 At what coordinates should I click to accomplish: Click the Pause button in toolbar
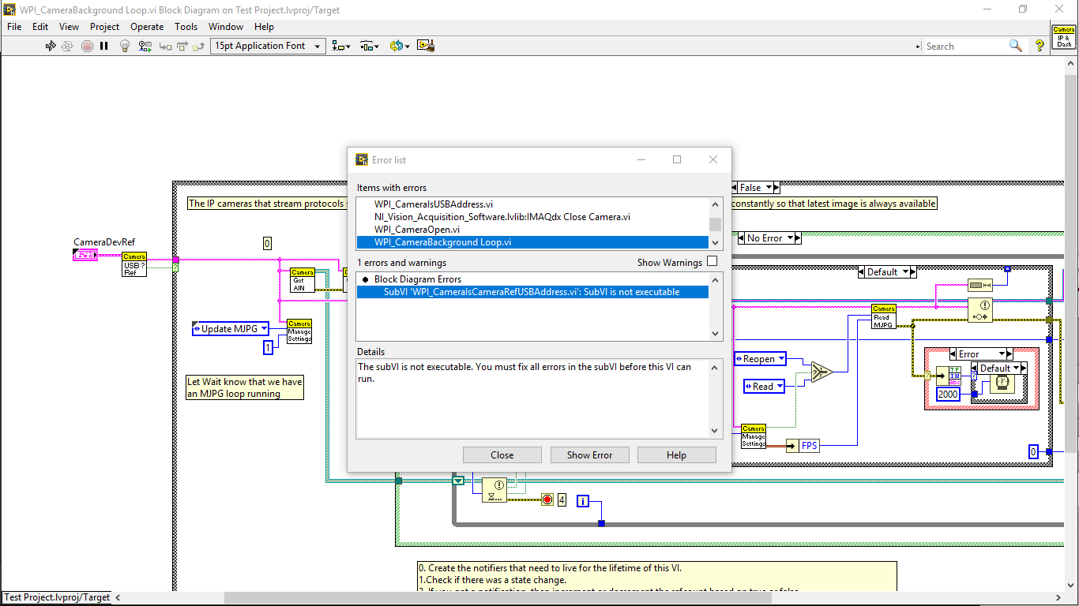(103, 46)
